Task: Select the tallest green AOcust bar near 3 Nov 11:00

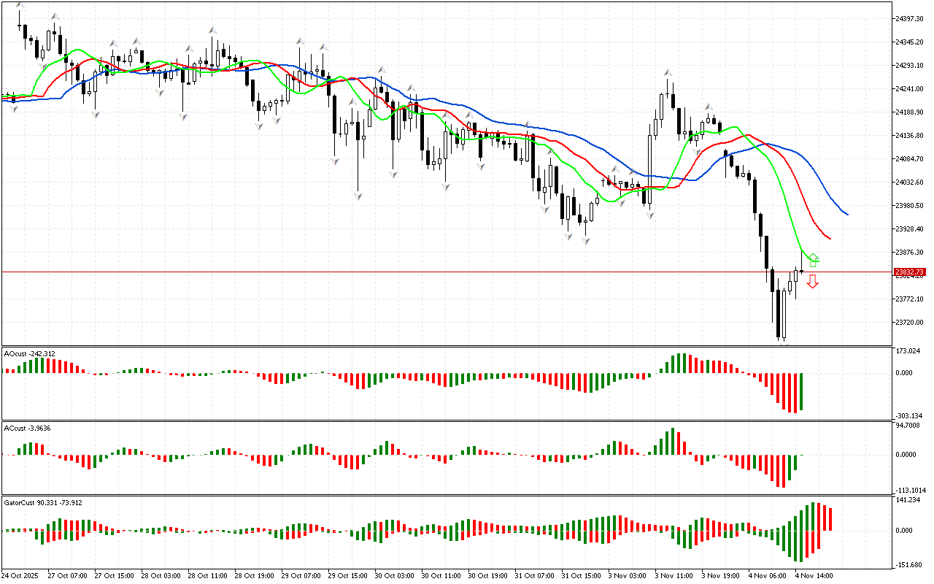Action: pos(680,363)
